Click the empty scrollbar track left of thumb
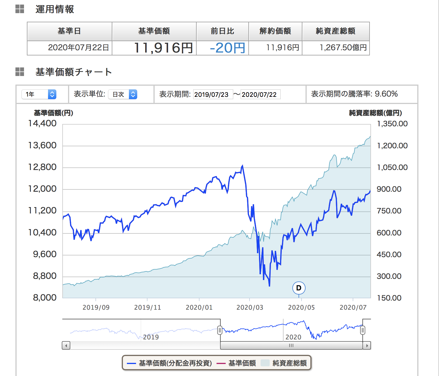 pos(143,345)
